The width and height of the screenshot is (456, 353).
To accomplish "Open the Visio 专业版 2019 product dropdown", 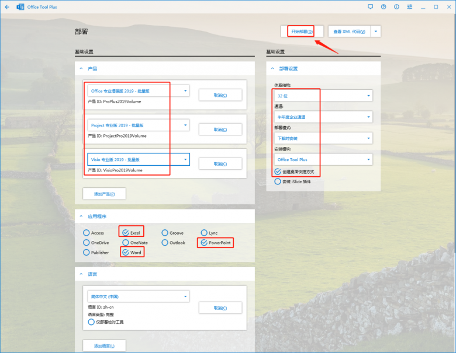I will tap(139, 159).
